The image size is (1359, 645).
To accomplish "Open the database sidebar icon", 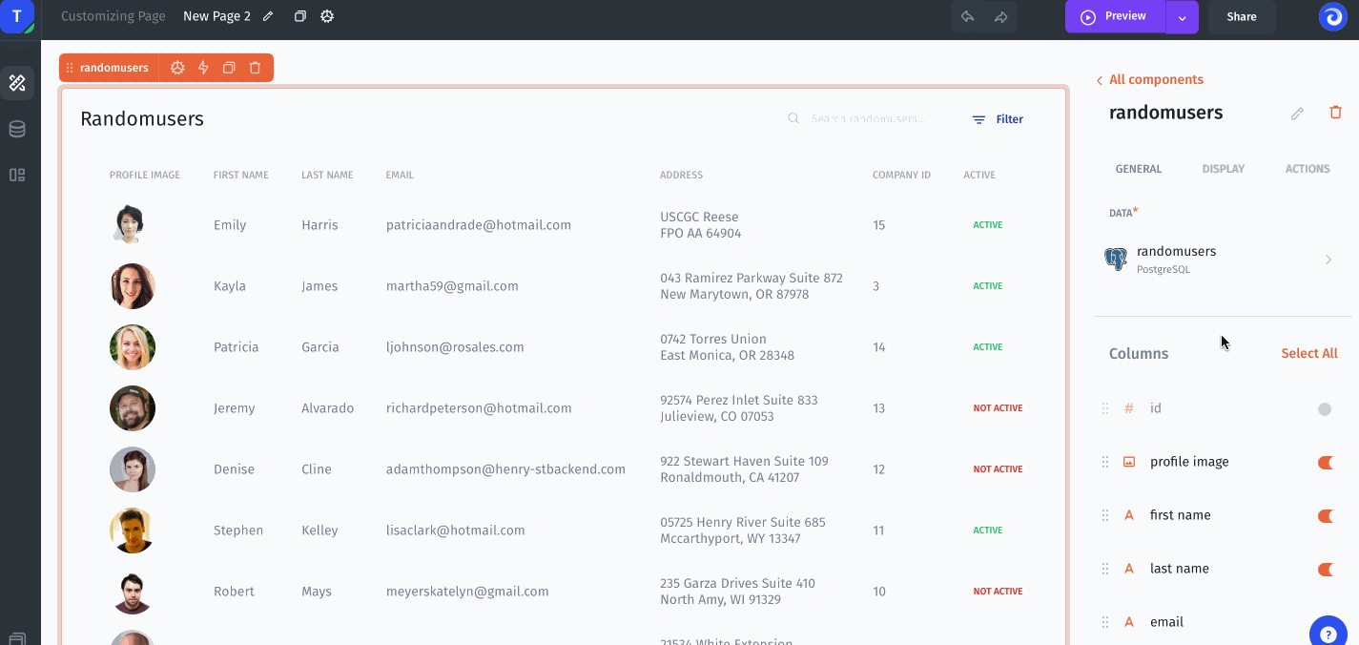I will [x=17, y=129].
